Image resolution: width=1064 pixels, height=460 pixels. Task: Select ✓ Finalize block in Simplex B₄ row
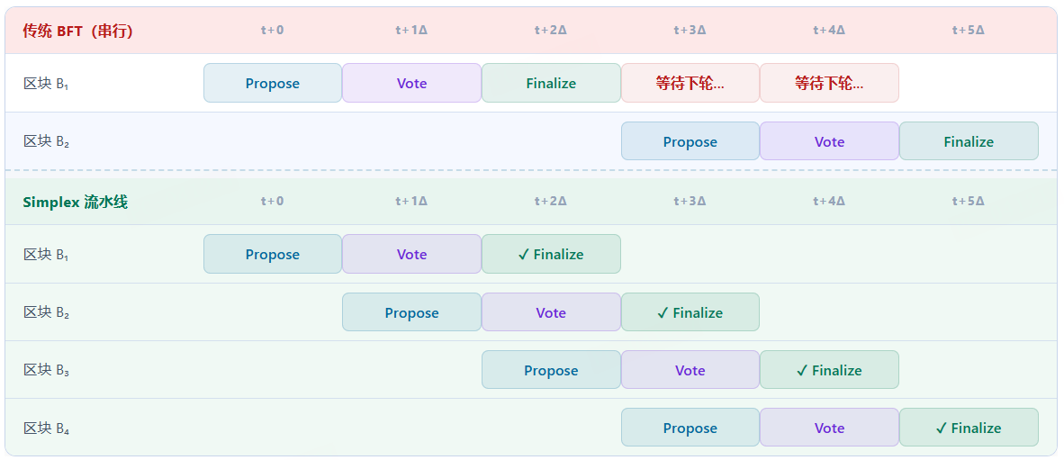click(969, 428)
